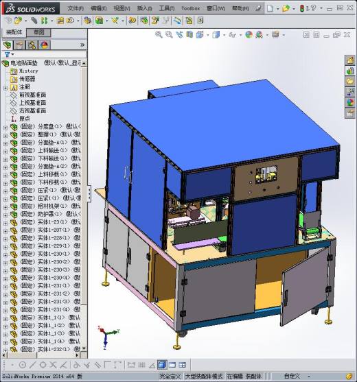The height and width of the screenshot is (382, 357).
Task: Click the New document icon in title bar
Action: click(x=270, y=8)
